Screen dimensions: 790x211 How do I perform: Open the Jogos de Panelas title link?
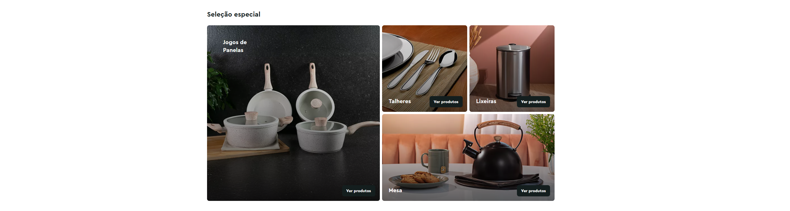[x=235, y=46]
